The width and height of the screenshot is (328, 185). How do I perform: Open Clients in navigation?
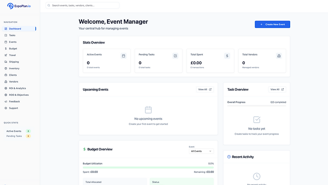pos(19,75)
